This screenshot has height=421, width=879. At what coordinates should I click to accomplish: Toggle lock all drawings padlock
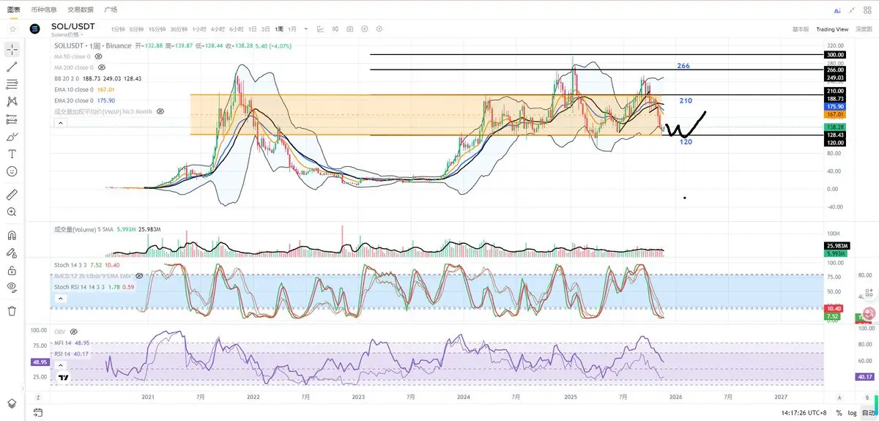click(12, 270)
